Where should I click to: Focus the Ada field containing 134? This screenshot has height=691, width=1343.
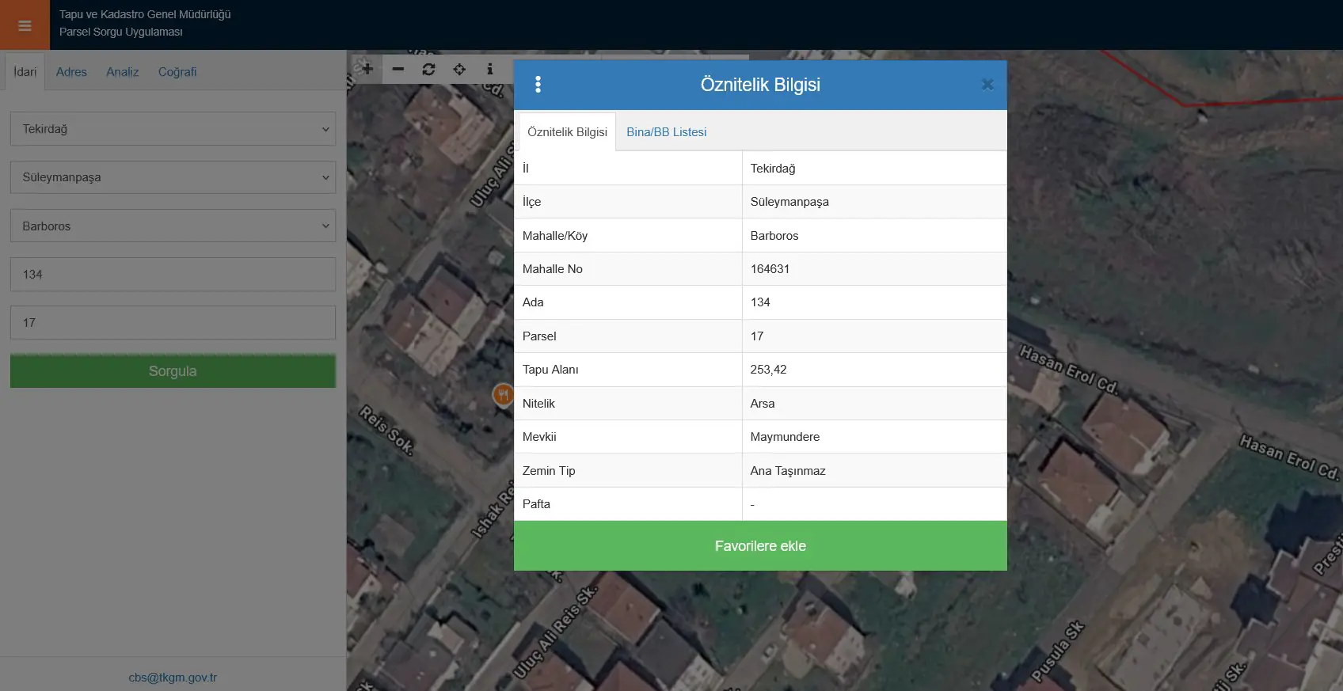point(173,275)
